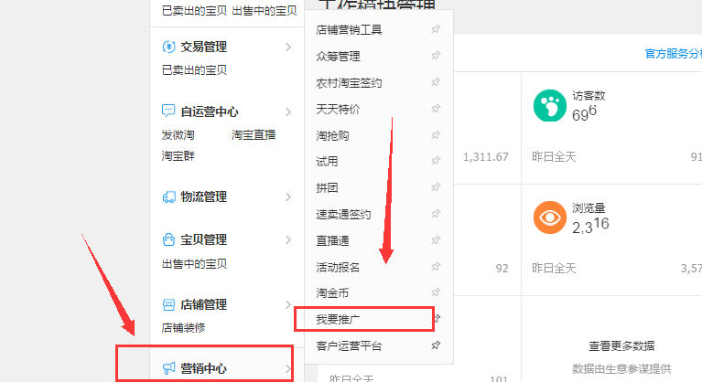Click the 1,311.67 value

point(486,157)
